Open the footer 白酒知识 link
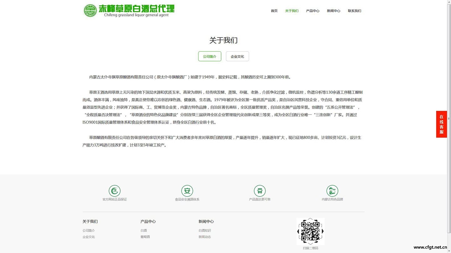The width and height of the screenshot is (451, 253). click(x=205, y=230)
